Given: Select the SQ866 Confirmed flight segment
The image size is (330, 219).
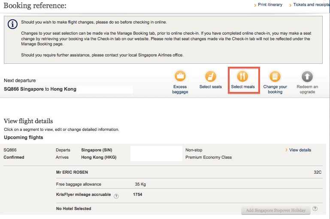Looking at the screenshot, I should tap(14, 154).
